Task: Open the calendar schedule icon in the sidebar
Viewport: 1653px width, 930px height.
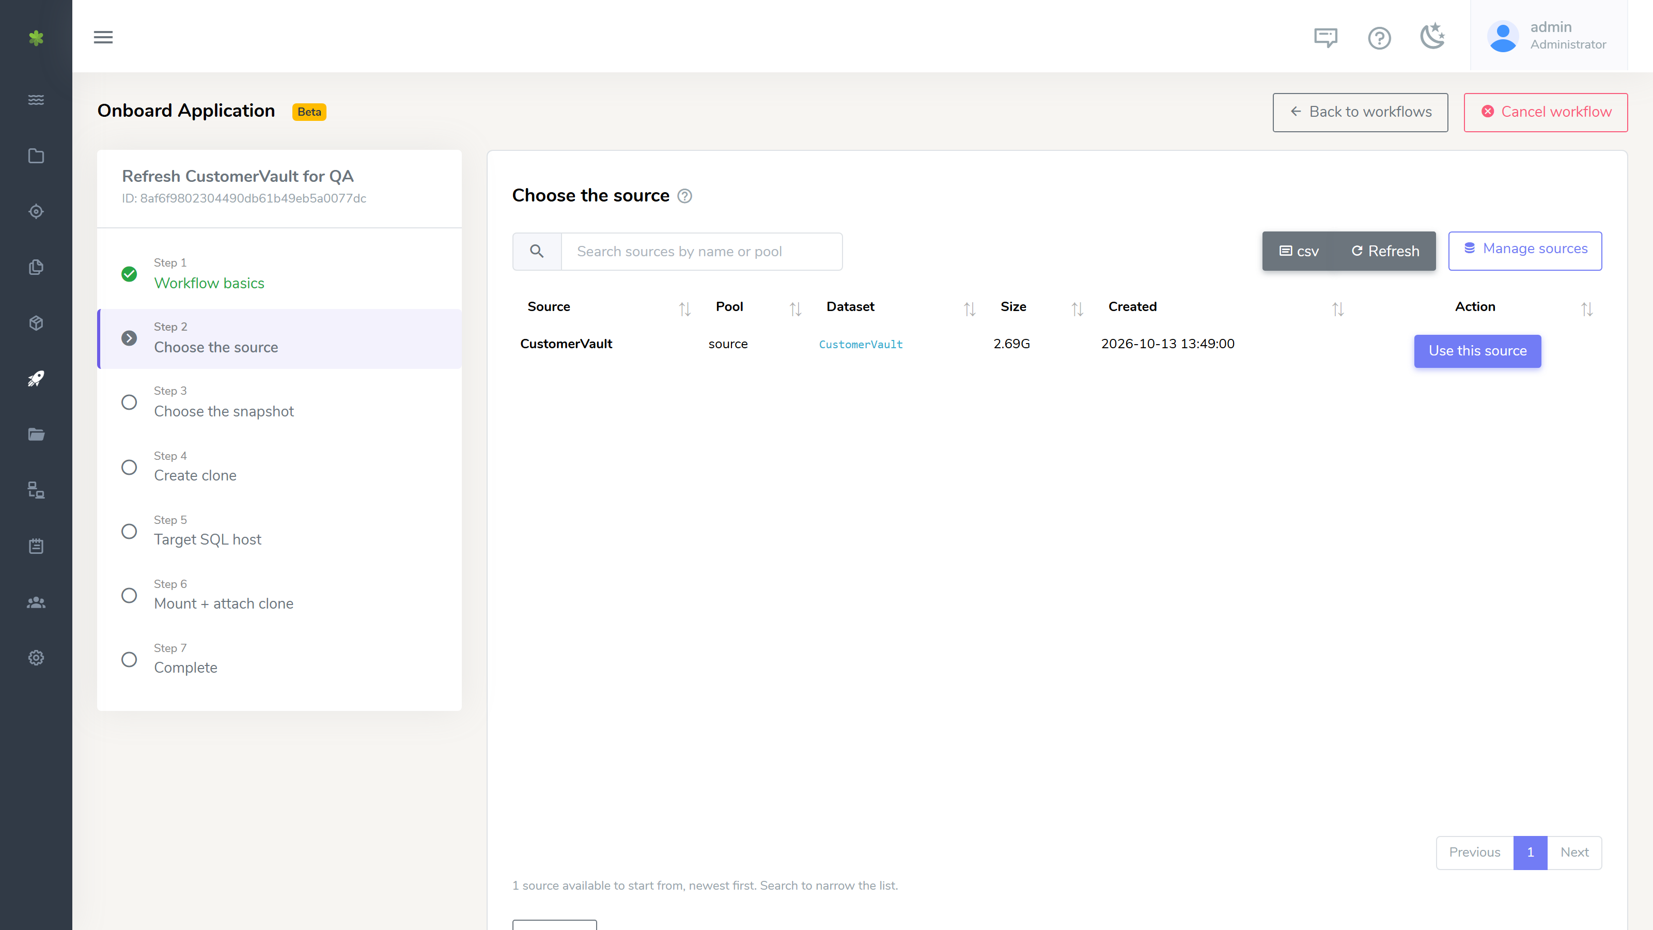Action: pyautogui.click(x=36, y=546)
